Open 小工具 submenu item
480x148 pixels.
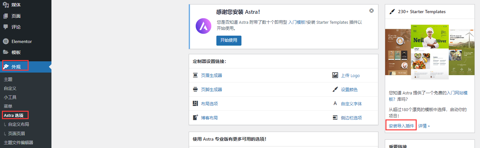coord(10,97)
